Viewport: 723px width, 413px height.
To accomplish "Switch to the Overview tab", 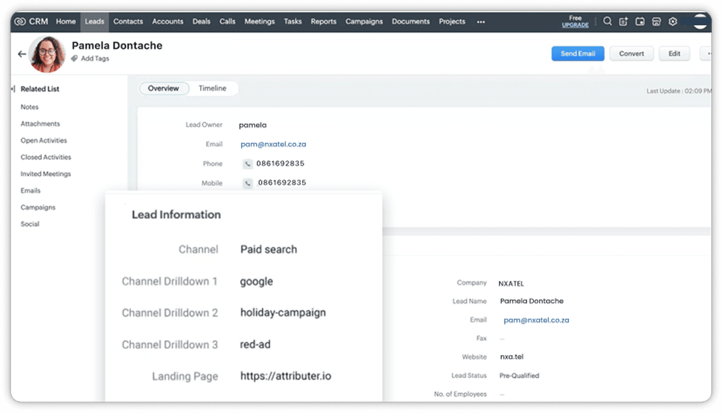I will point(163,88).
